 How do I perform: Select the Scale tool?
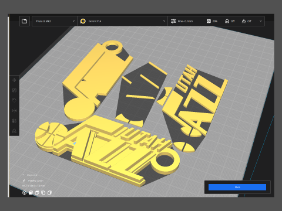pyautogui.click(x=14, y=90)
